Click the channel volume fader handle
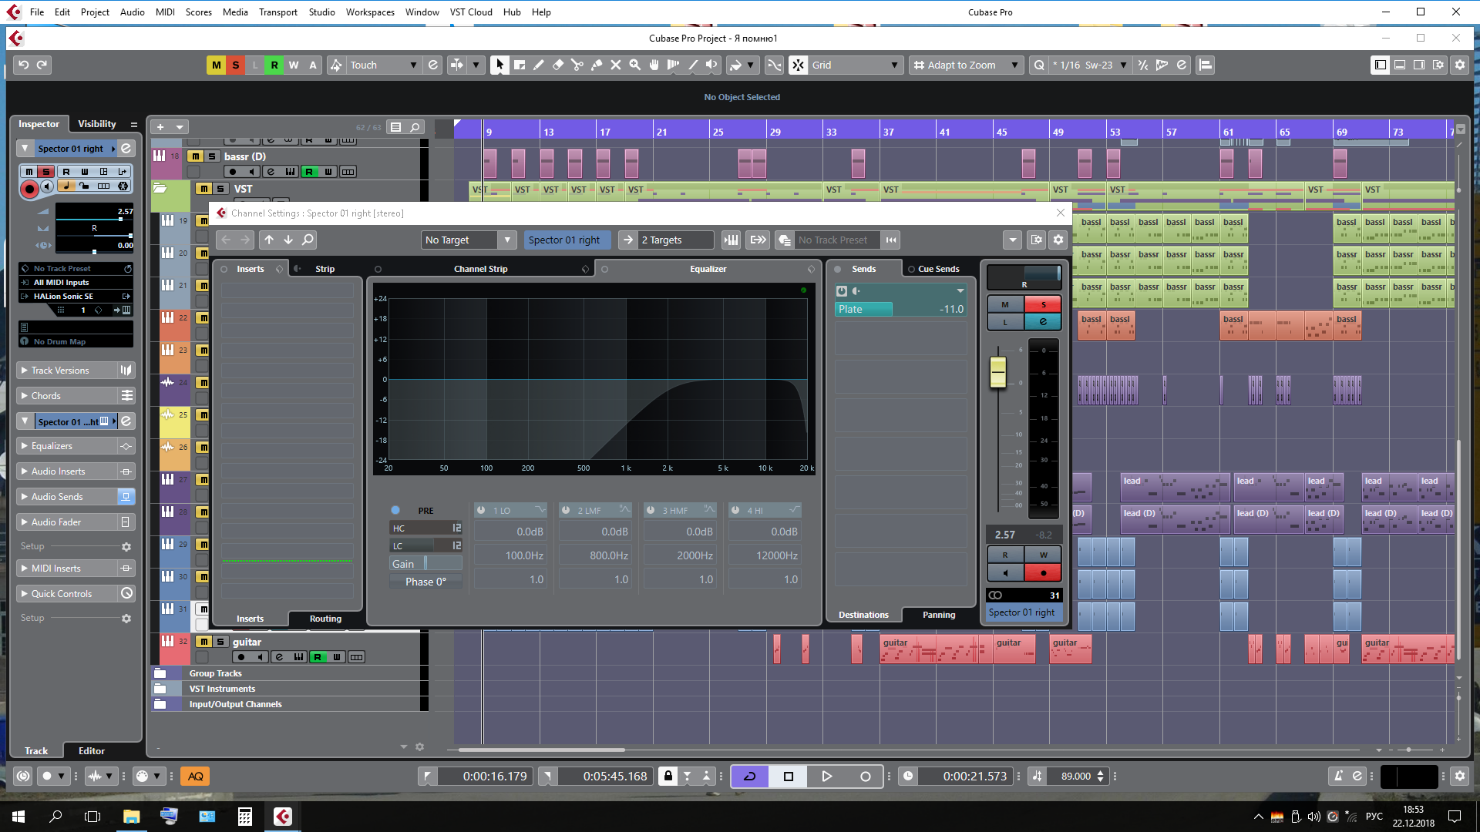1480x832 pixels. (998, 372)
